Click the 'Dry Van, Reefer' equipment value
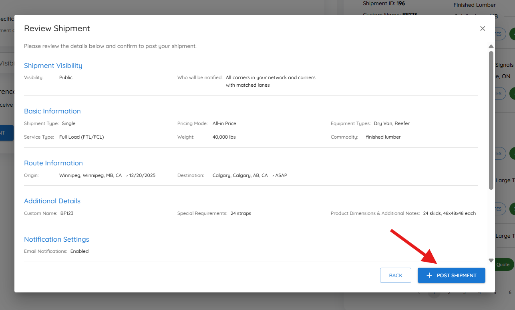 click(x=392, y=123)
